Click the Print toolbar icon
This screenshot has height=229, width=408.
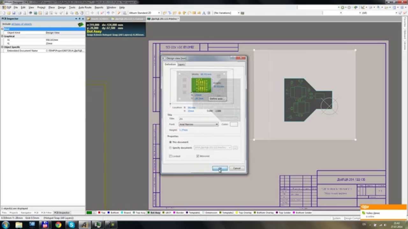tap(19, 13)
